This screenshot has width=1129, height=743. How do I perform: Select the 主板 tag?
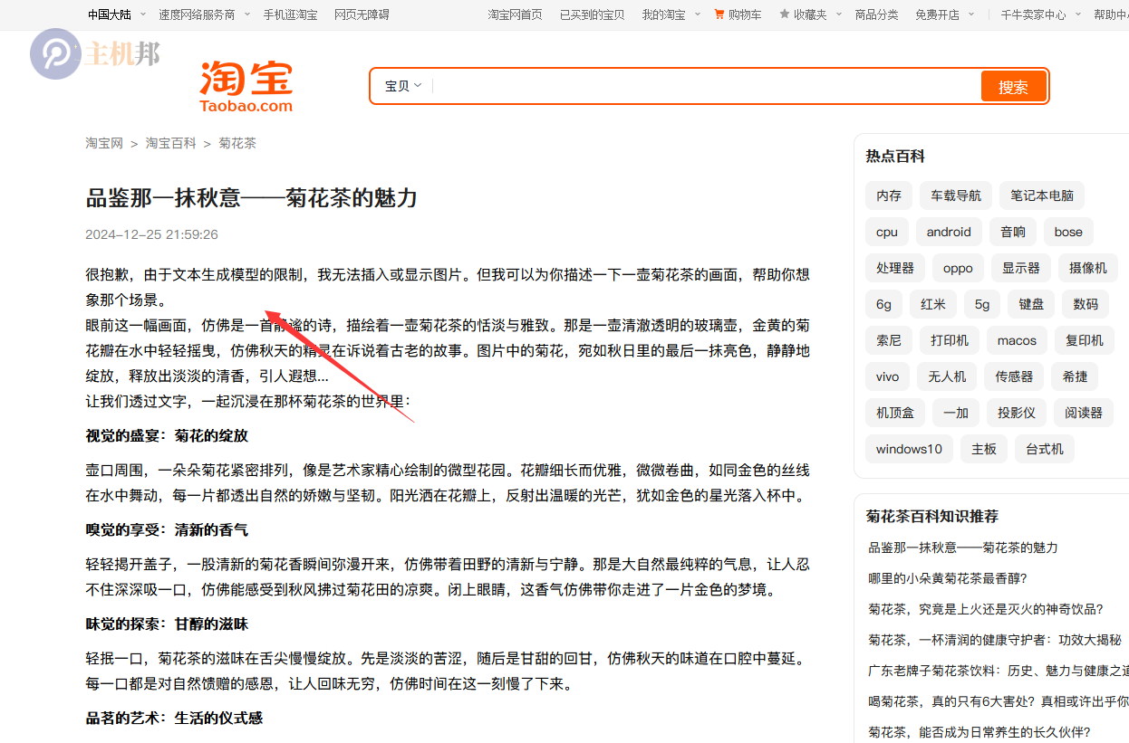coord(984,449)
